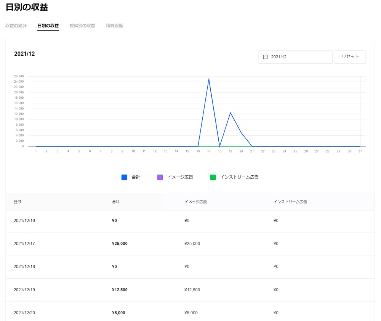Click the 日付 column header
The image size is (381, 321).
tap(17, 202)
